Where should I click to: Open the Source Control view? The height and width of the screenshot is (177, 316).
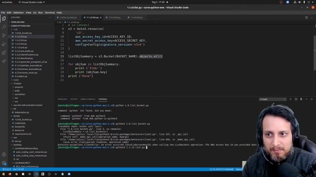coord(4,35)
